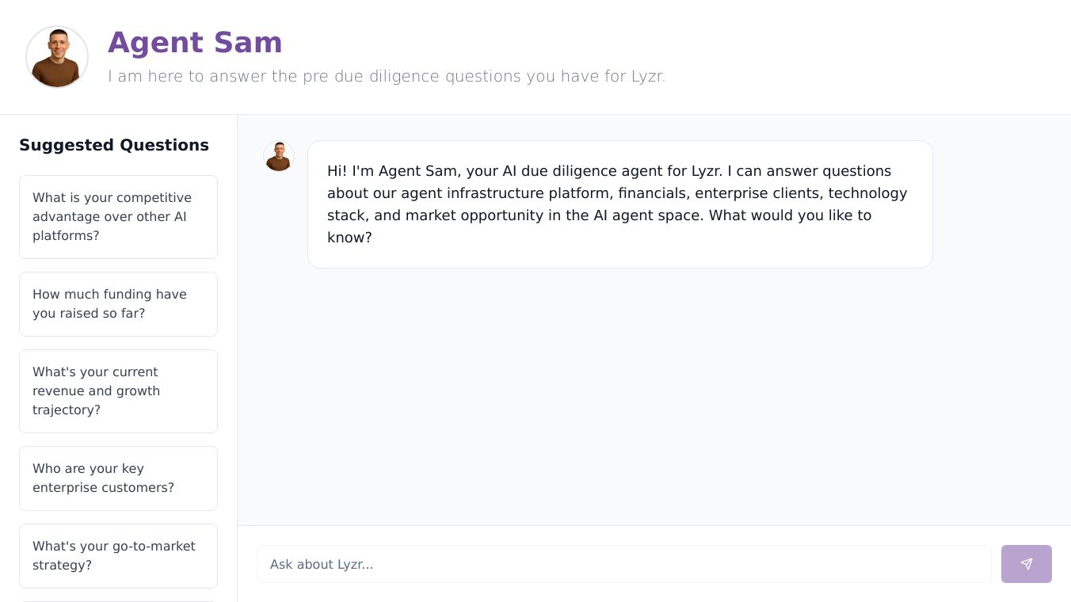Click the word "Lyzr" in header subtitle
Screen dimensions: 1071x602
647,76
